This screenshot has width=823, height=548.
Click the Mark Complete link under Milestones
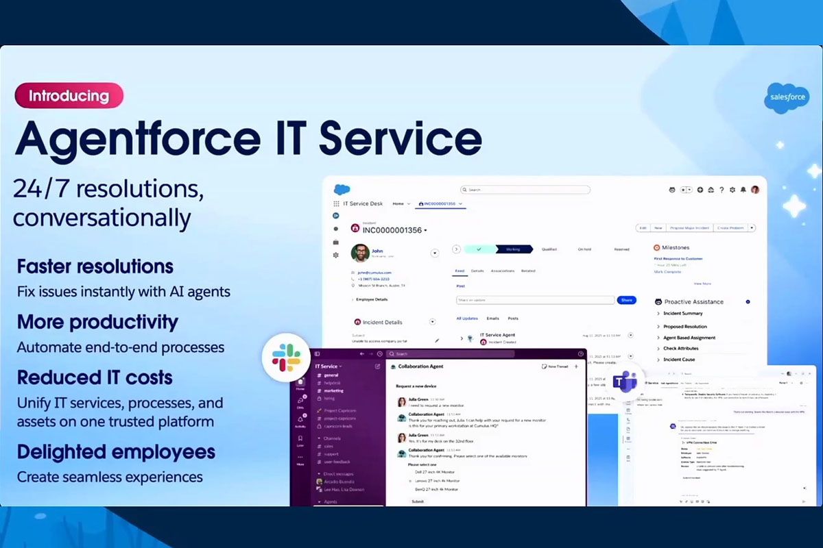click(x=667, y=271)
